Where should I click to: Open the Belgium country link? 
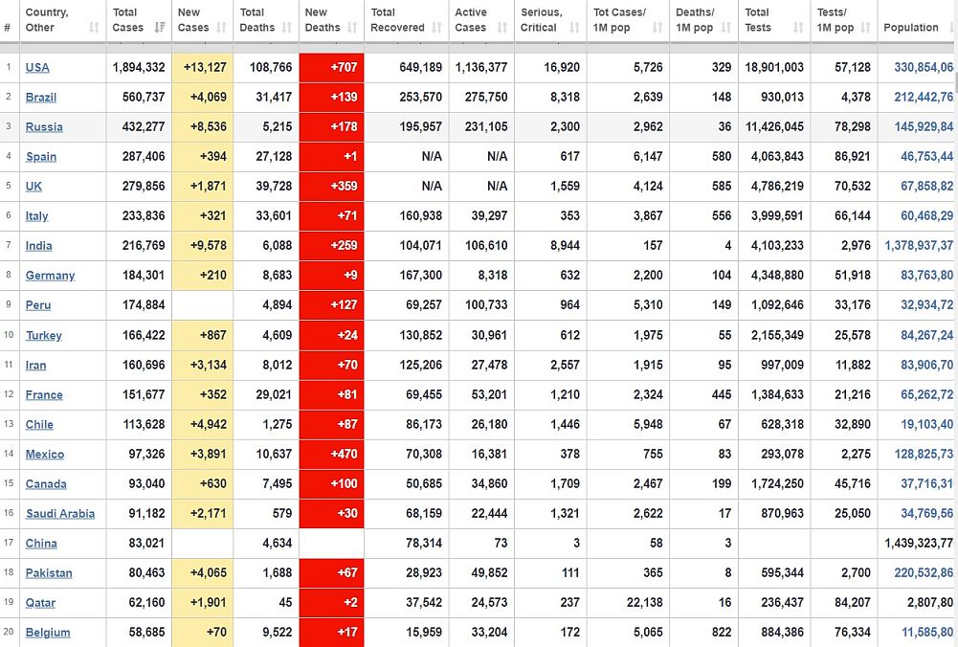pos(48,633)
